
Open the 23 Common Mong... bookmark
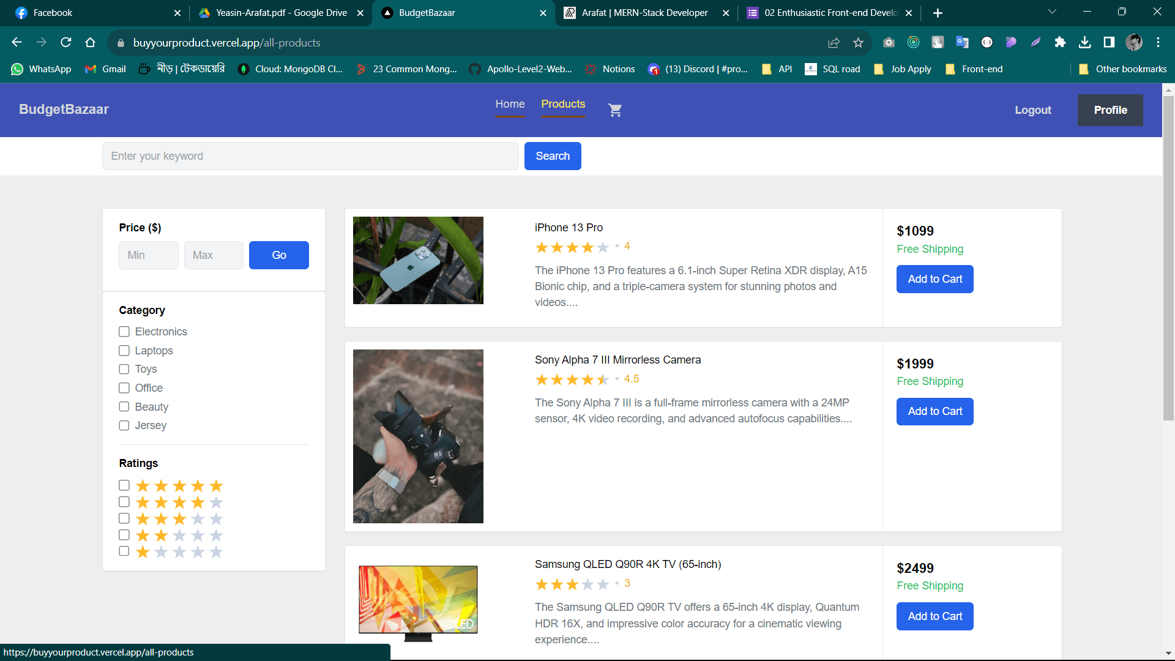[x=406, y=69]
